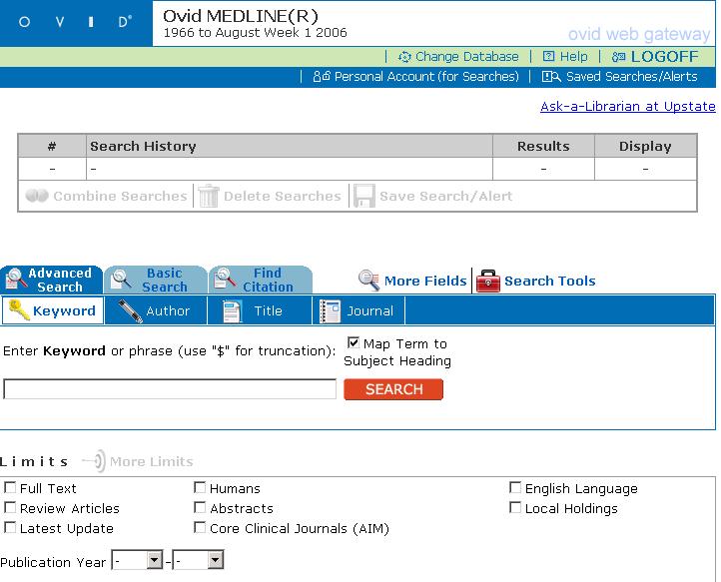Limit results to Humans

pyautogui.click(x=200, y=488)
